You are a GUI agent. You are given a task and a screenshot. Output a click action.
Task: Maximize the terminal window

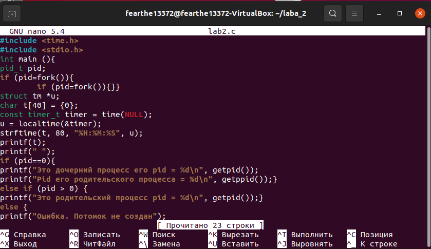(400, 13)
